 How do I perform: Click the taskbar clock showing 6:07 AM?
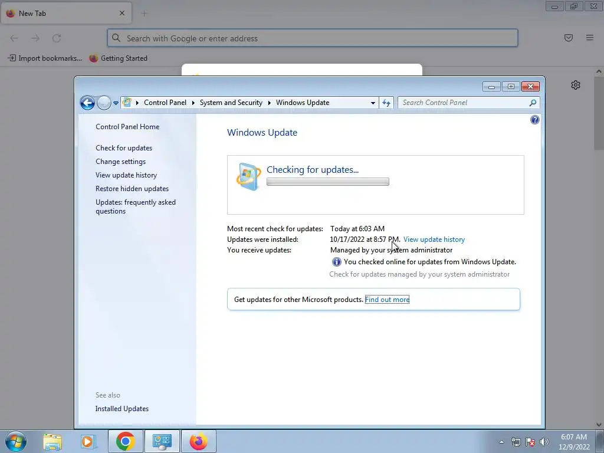click(x=574, y=442)
